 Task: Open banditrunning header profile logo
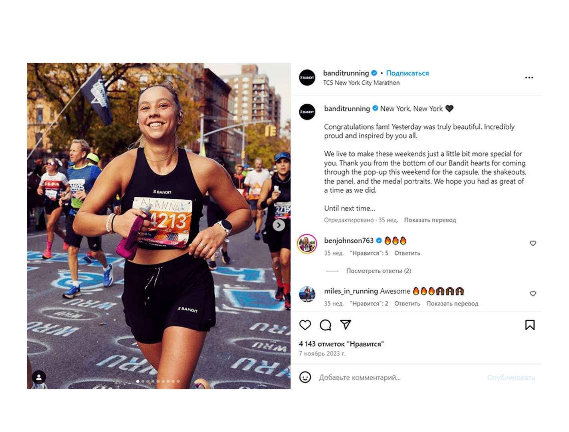307,78
